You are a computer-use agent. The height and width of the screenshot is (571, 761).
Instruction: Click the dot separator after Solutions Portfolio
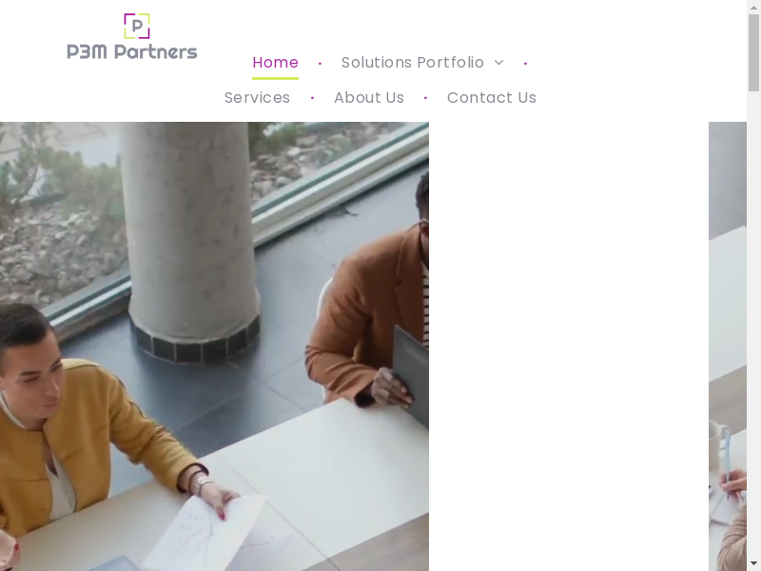pos(525,64)
